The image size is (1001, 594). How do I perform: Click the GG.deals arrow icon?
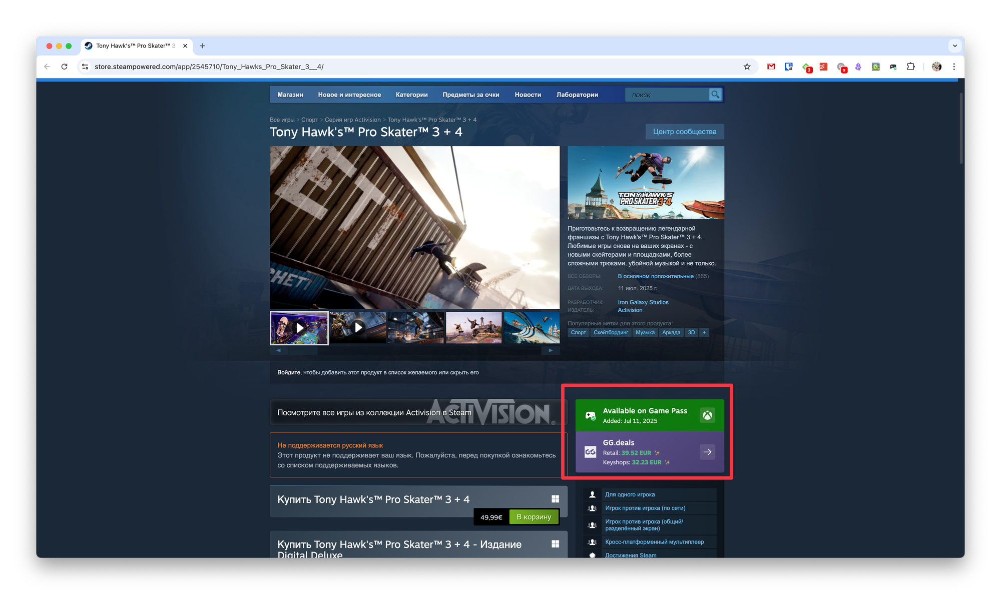tap(707, 452)
